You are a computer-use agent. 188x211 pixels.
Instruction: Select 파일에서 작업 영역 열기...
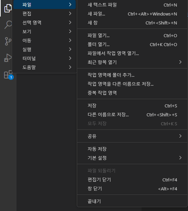pyautogui.click(x=132, y=53)
